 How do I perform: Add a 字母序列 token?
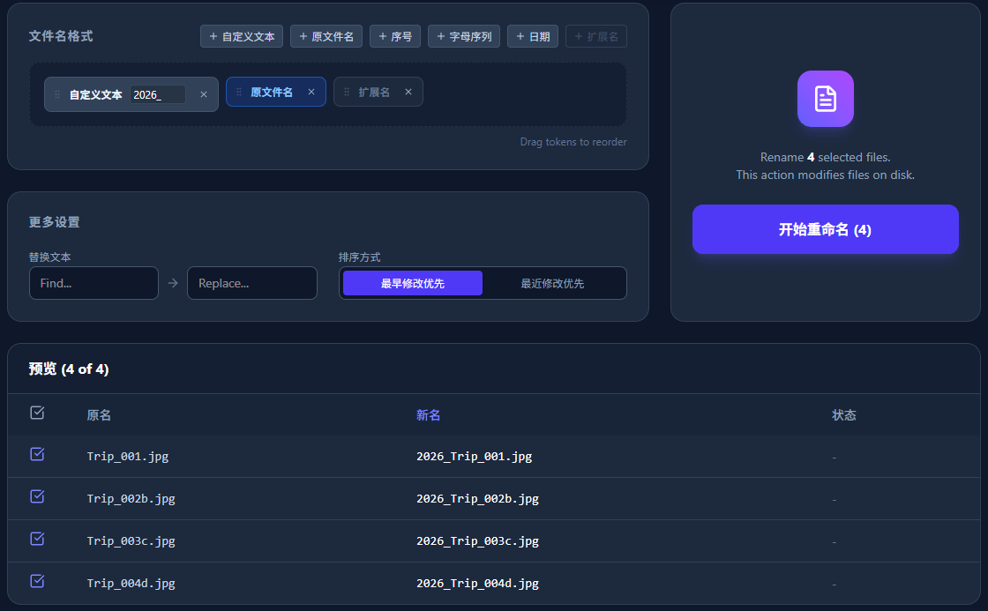tap(464, 36)
